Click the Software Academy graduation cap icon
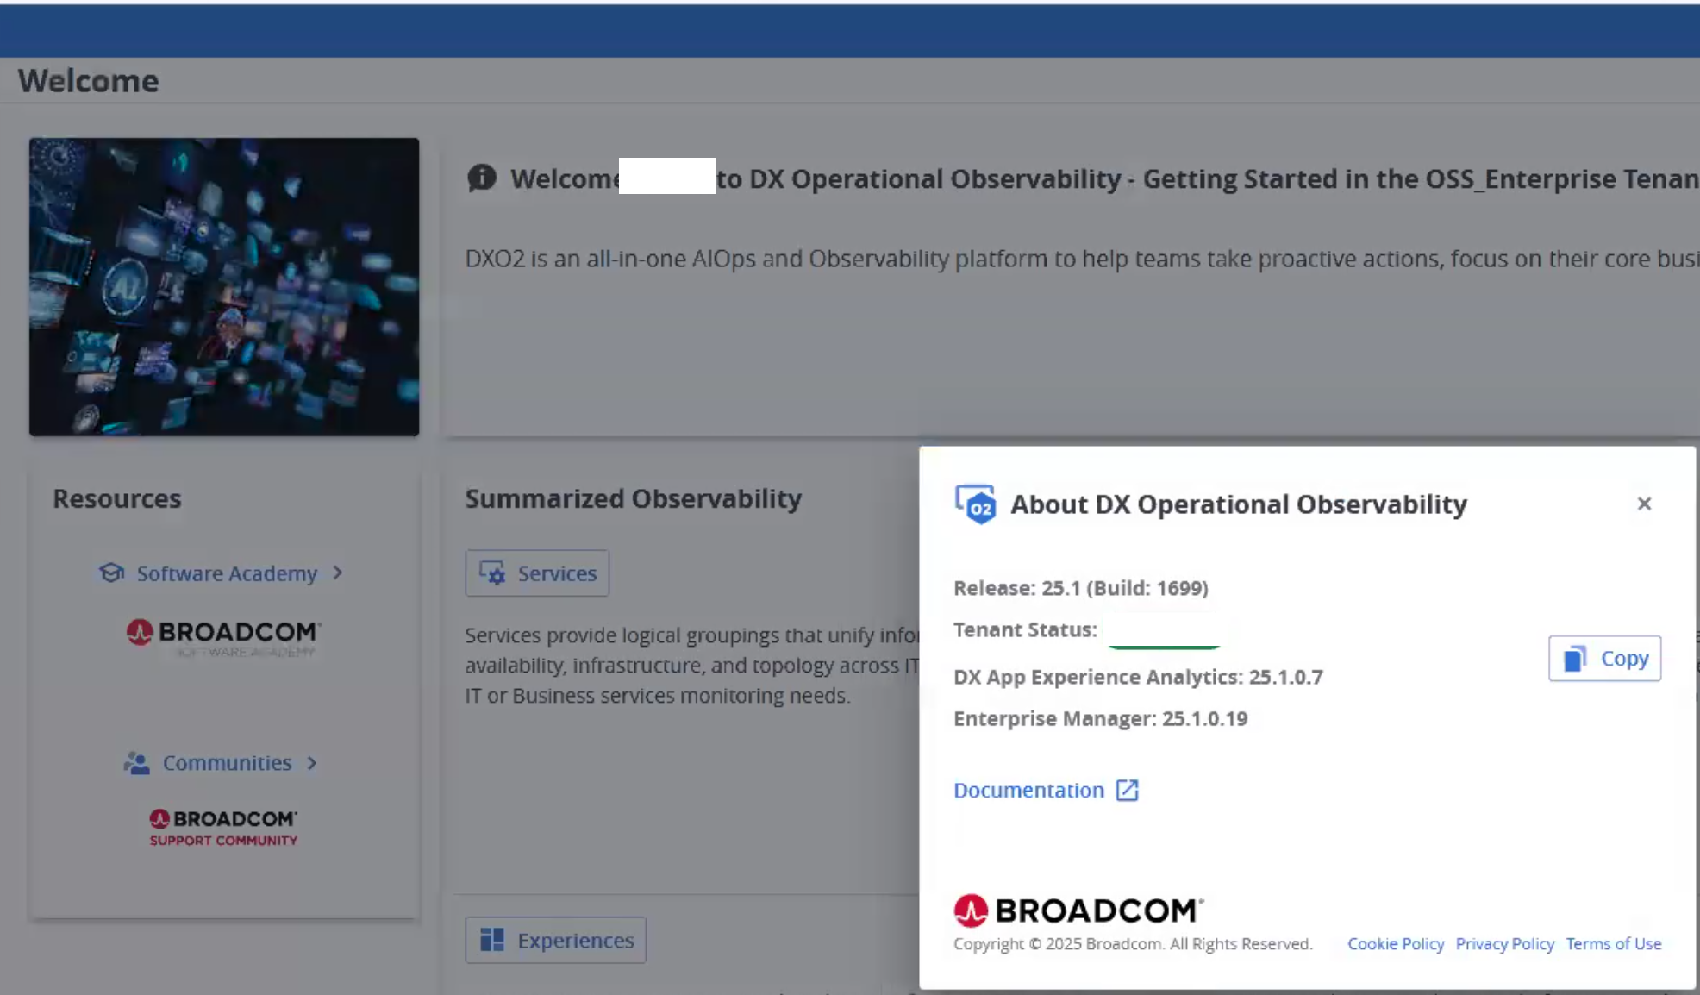Screen dimensions: 1700x995 (x=111, y=573)
